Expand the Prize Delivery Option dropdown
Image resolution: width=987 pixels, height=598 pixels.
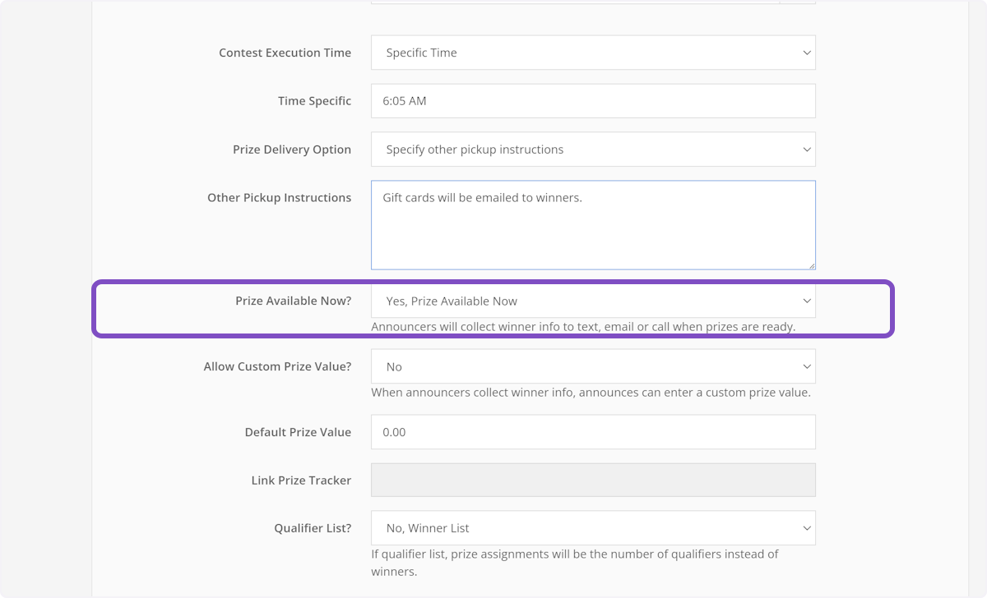[x=592, y=149]
